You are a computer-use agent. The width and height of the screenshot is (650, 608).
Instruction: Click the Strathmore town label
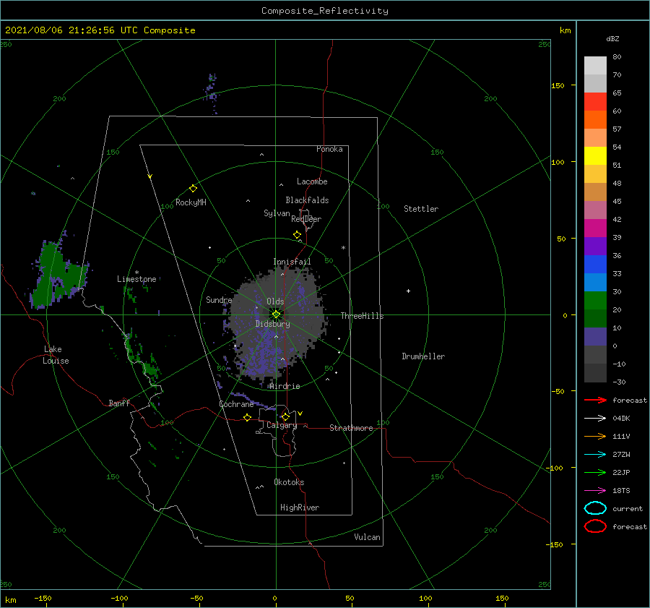351,428
